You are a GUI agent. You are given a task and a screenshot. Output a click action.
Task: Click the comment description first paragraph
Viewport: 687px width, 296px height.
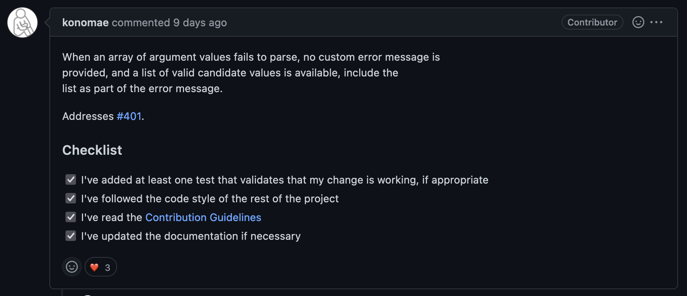coord(251,73)
